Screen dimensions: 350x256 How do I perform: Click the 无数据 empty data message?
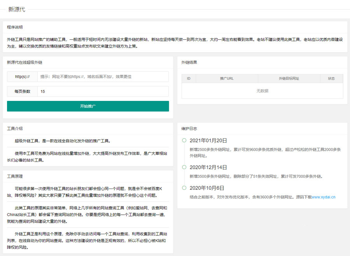262,91
